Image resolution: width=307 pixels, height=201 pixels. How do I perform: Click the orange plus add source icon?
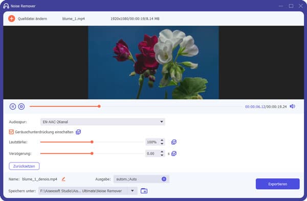pos(12,18)
